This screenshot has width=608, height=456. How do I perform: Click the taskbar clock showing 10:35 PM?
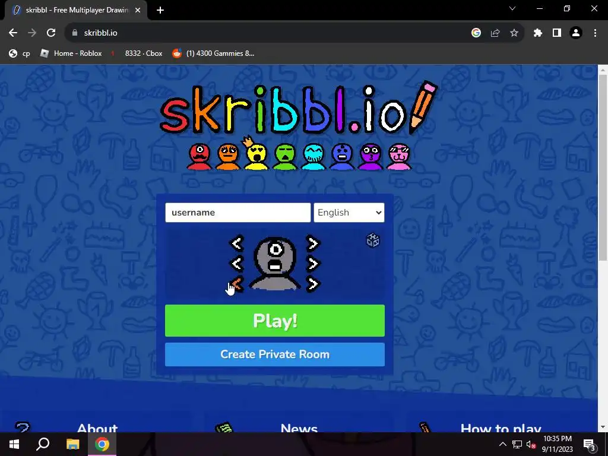(x=557, y=444)
